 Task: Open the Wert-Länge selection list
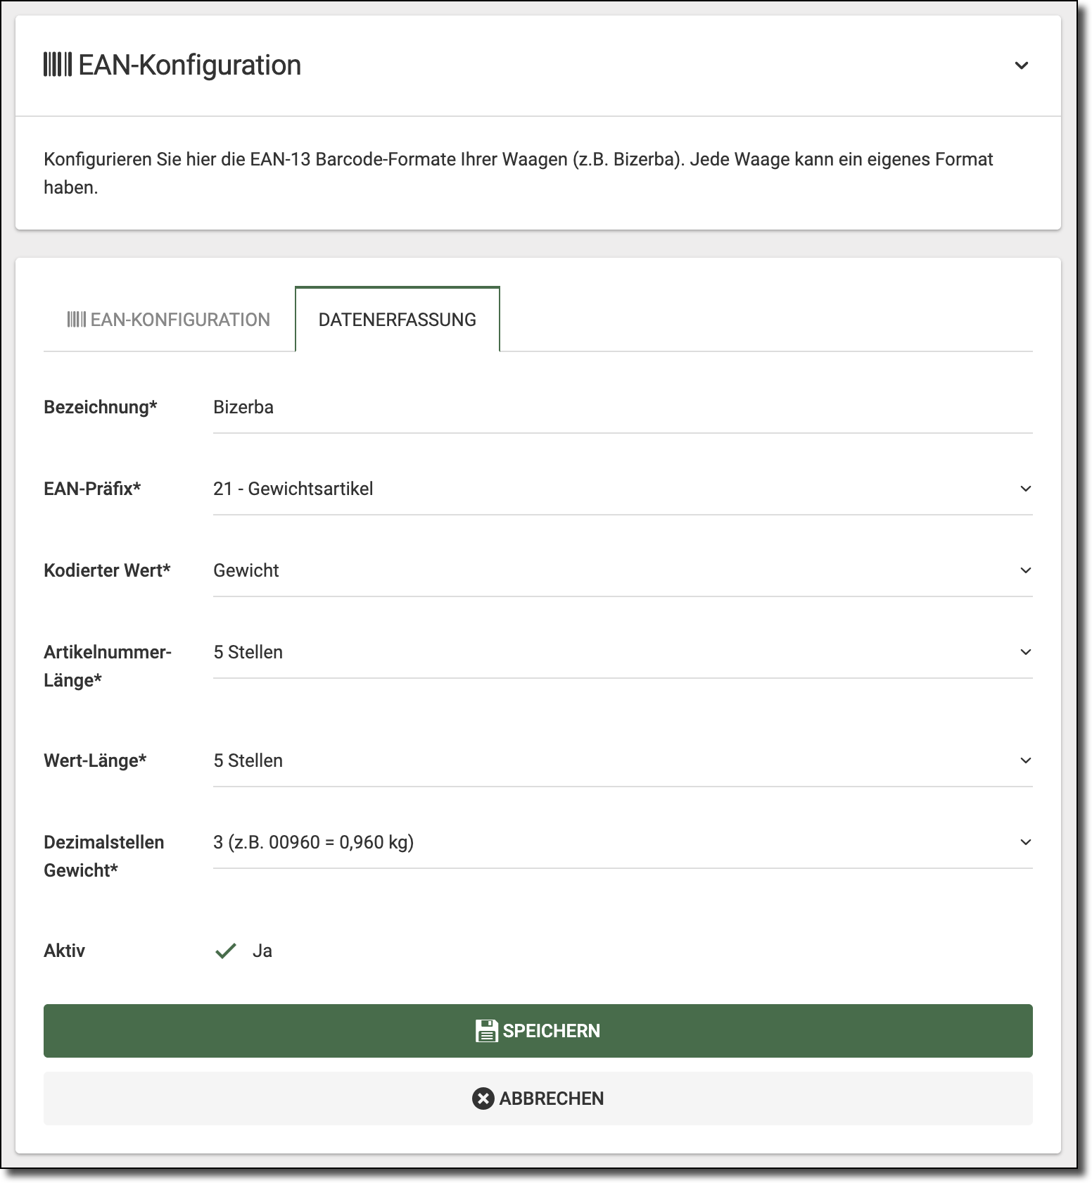pos(622,761)
